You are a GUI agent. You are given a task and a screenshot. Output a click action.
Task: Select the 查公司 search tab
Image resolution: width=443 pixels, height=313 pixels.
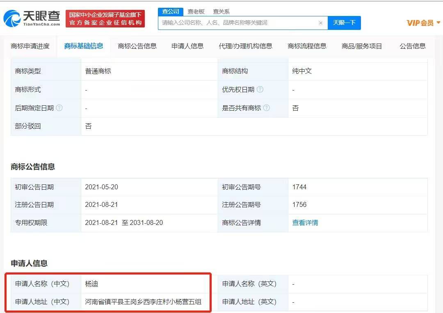[171, 11]
